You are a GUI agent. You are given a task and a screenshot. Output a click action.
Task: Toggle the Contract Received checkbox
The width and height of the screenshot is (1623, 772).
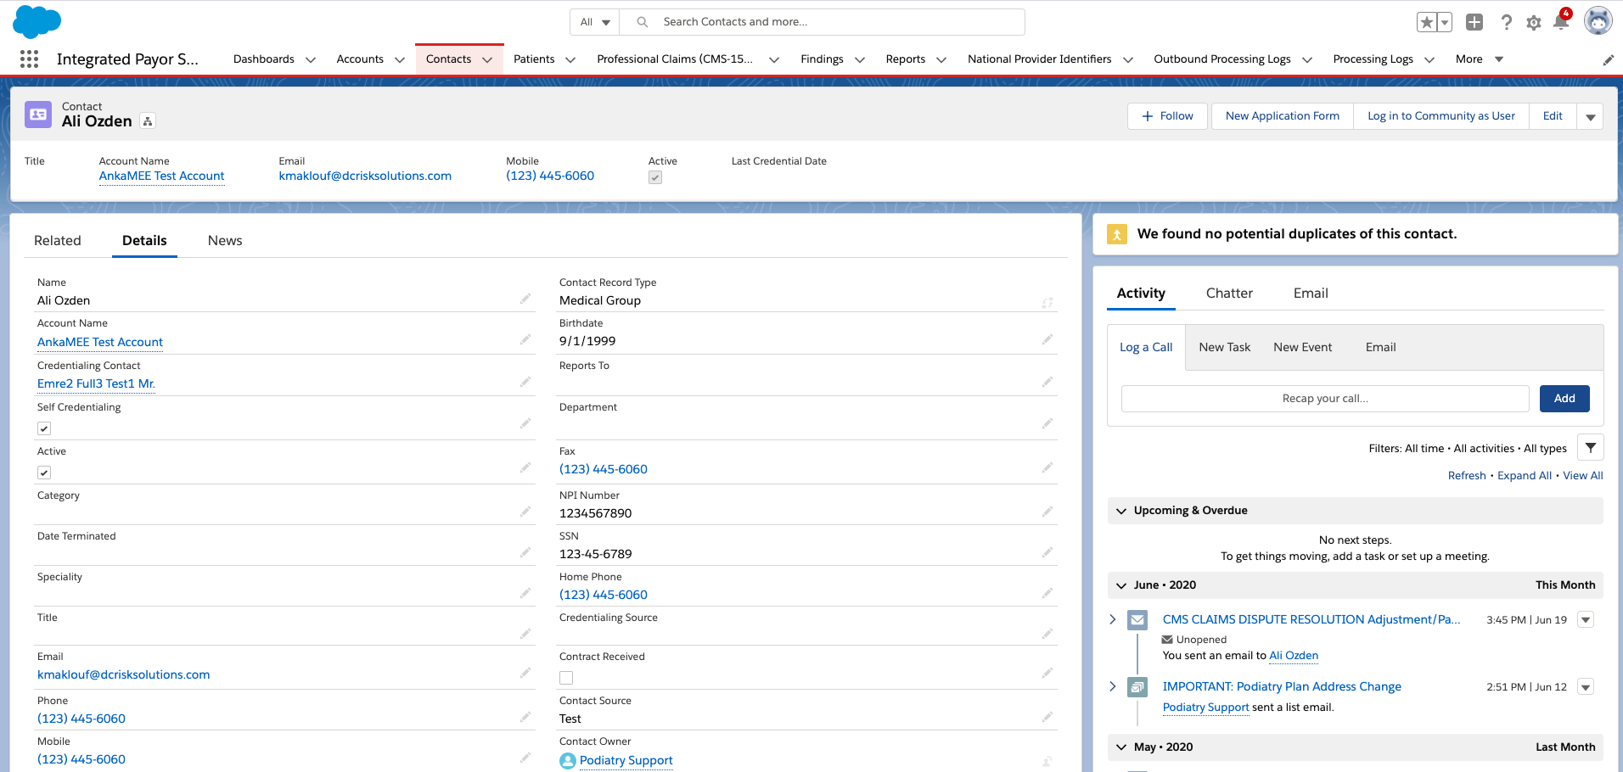pyautogui.click(x=566, y=678)
